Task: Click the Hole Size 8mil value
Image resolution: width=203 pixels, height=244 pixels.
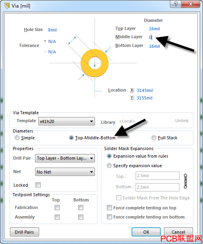Action: click(x=52, y=30)
